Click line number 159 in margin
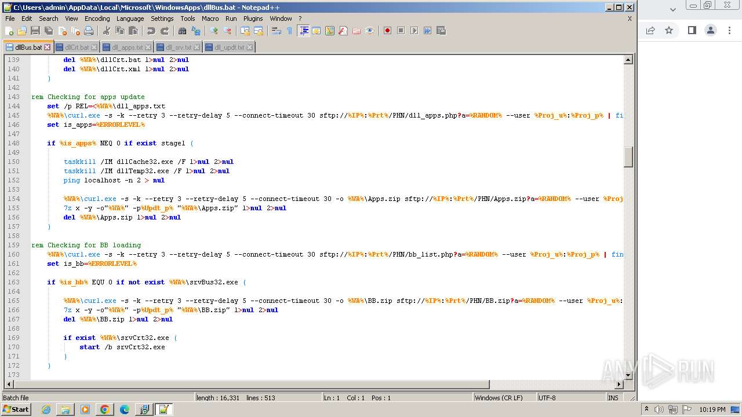 click(x=13, y=245)
